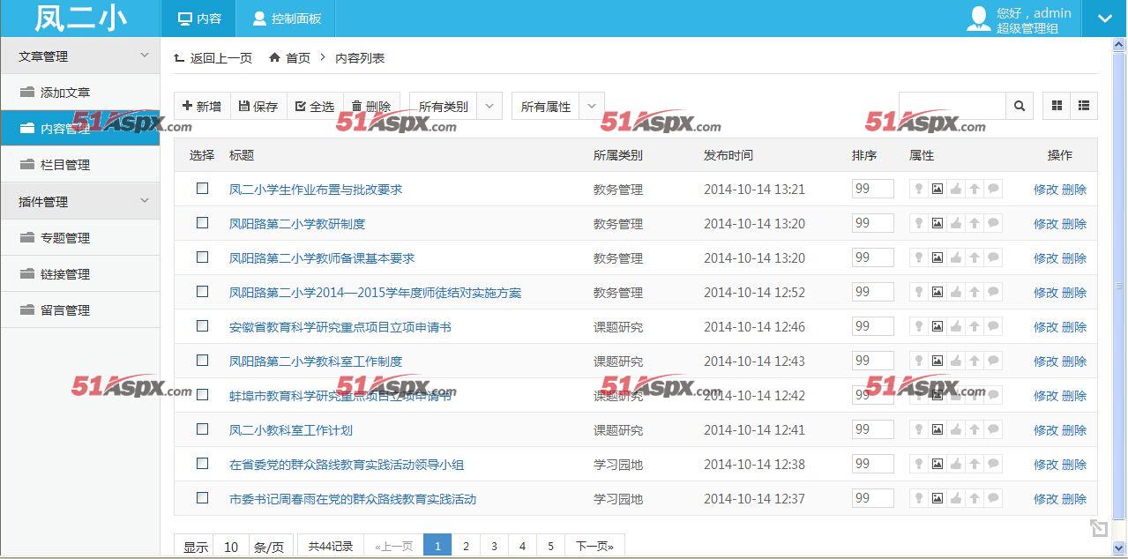Click folder icon beside 专题管理
The image size is (1128, 559).
point(26,237)
